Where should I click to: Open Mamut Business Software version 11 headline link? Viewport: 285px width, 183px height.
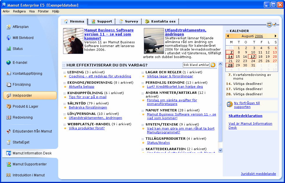point(109,34)
